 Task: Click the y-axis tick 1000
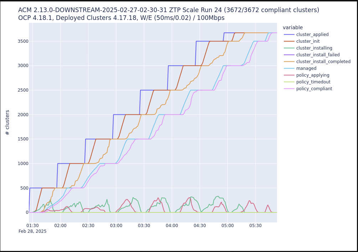[x=23, y=164]
